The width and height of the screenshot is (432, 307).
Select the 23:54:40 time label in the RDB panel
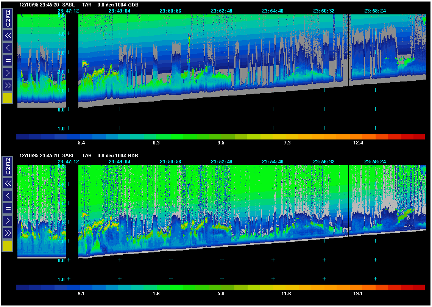click(x=273, y=162)
